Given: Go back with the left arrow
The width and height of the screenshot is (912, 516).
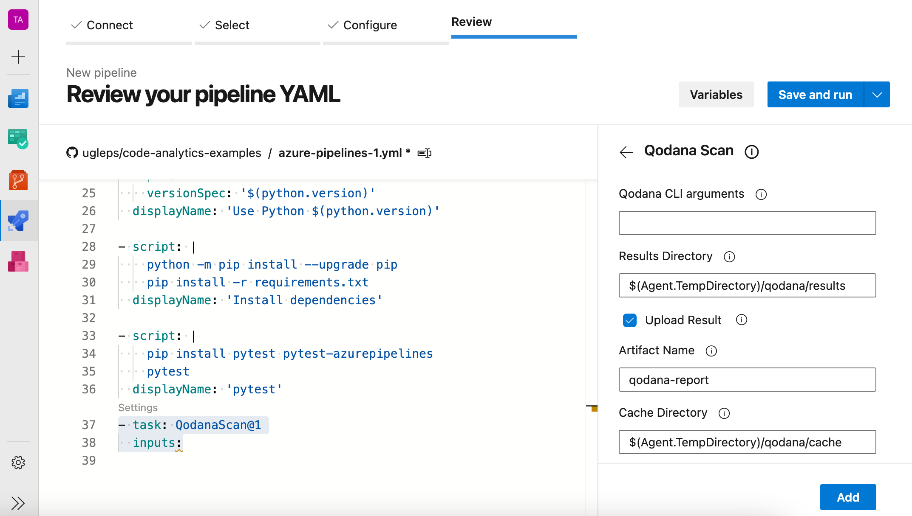Looking at the screenshot, I should click(x=626, y=152).
